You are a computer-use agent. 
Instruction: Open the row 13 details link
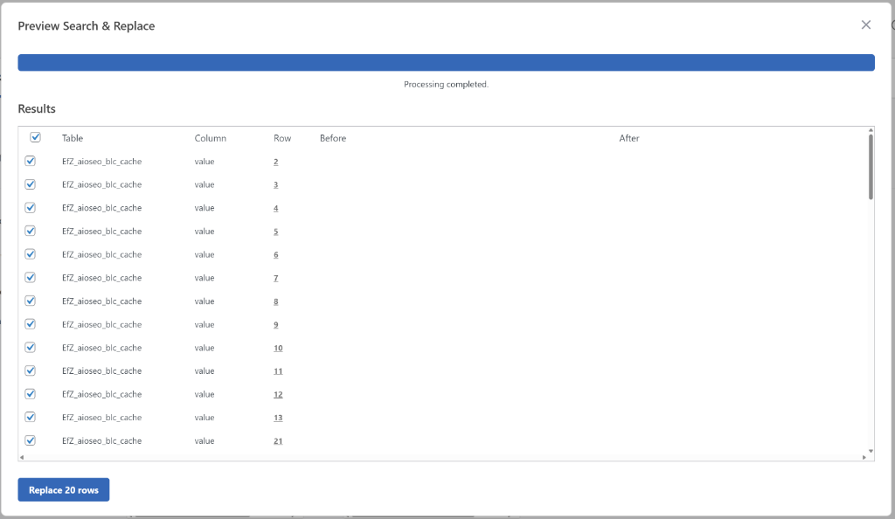[277, 417]
